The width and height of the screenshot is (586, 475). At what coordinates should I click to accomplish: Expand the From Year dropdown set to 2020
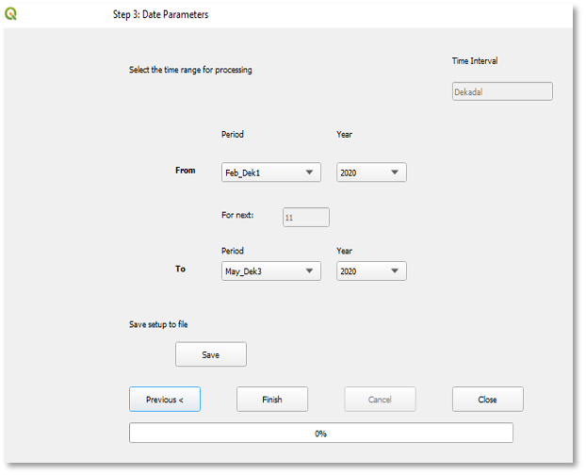pyautogui.click(x=371, y=172)
